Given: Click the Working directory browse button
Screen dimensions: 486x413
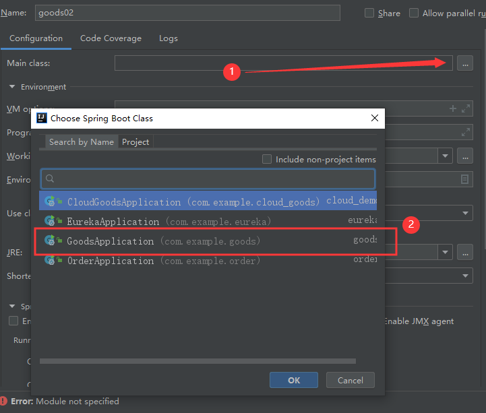Looking at the screenshot, I should [x=465, y=156].
